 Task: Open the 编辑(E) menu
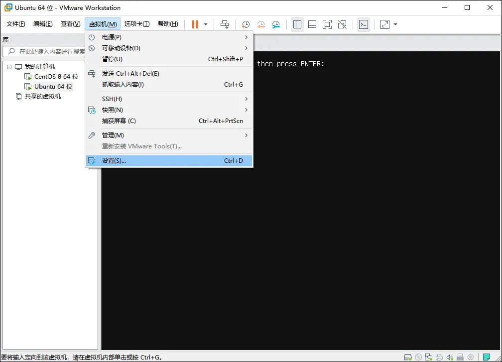click(43, 24)
